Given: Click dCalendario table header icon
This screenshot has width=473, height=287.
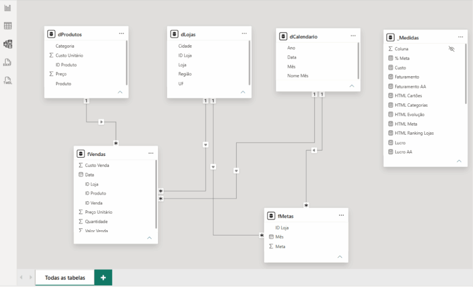Looking at the screenshot, I should pos(283,36).
